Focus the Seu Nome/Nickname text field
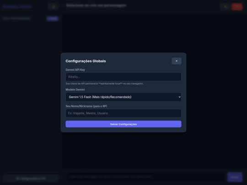This screenshot has height=185, width=247. pos(123,113)
